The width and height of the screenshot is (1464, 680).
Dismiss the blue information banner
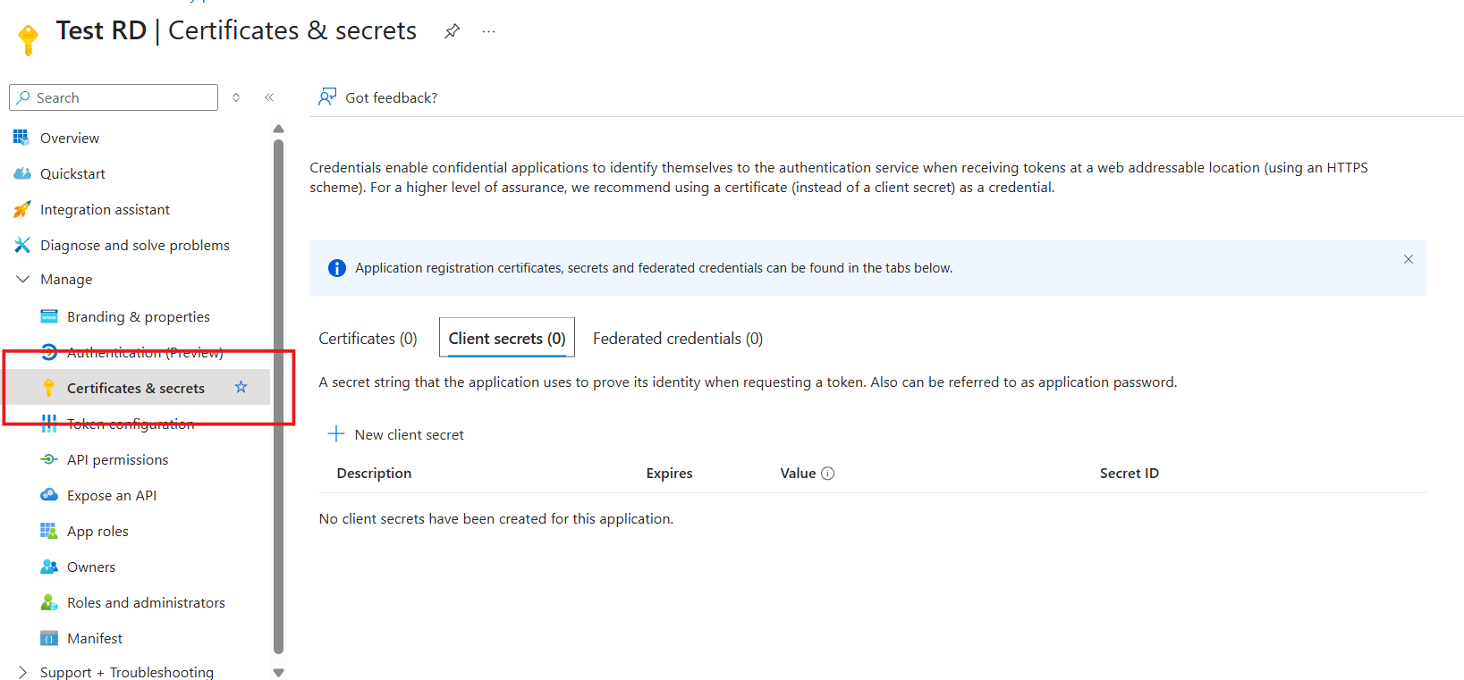[x=1409, y=259]
